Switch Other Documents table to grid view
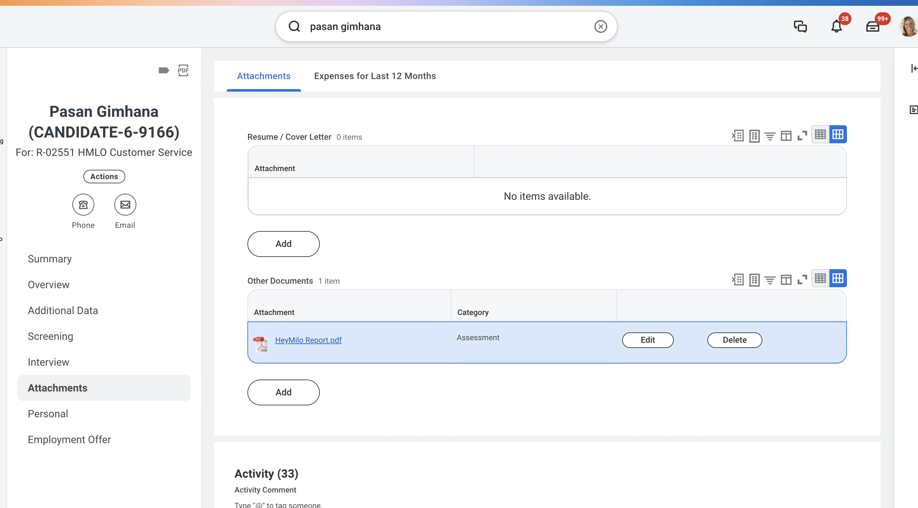The height and width of the screenshot is (508, 918). 838,279
